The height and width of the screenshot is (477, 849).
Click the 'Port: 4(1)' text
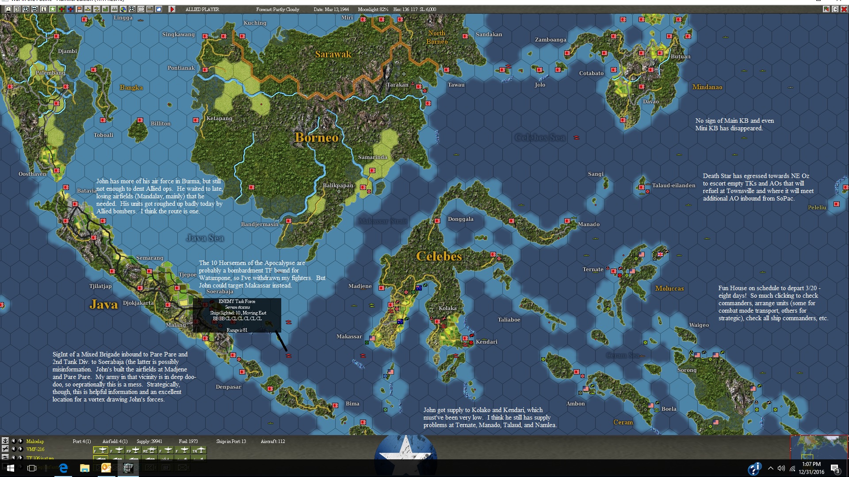pyautogui.click(x=82, y=441)
